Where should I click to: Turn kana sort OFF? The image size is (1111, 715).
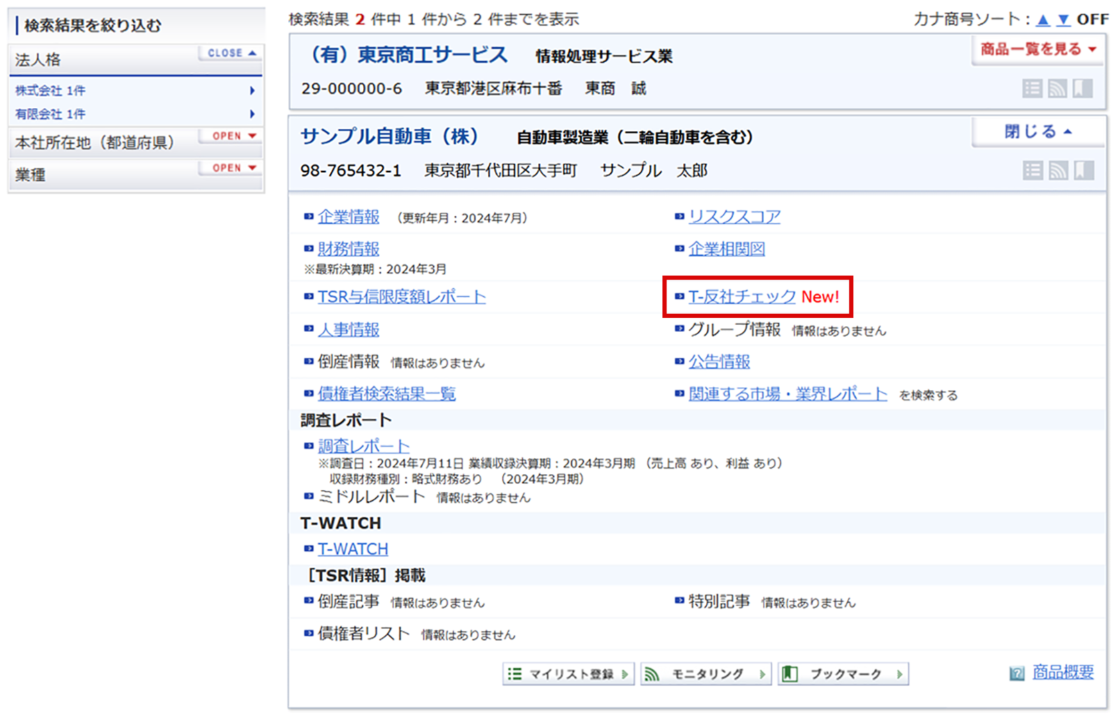(x=1093, y=19)
